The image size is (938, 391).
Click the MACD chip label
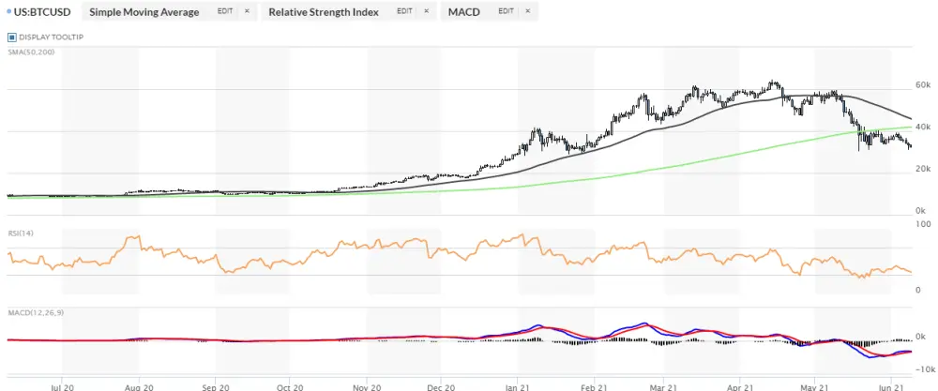464,12
